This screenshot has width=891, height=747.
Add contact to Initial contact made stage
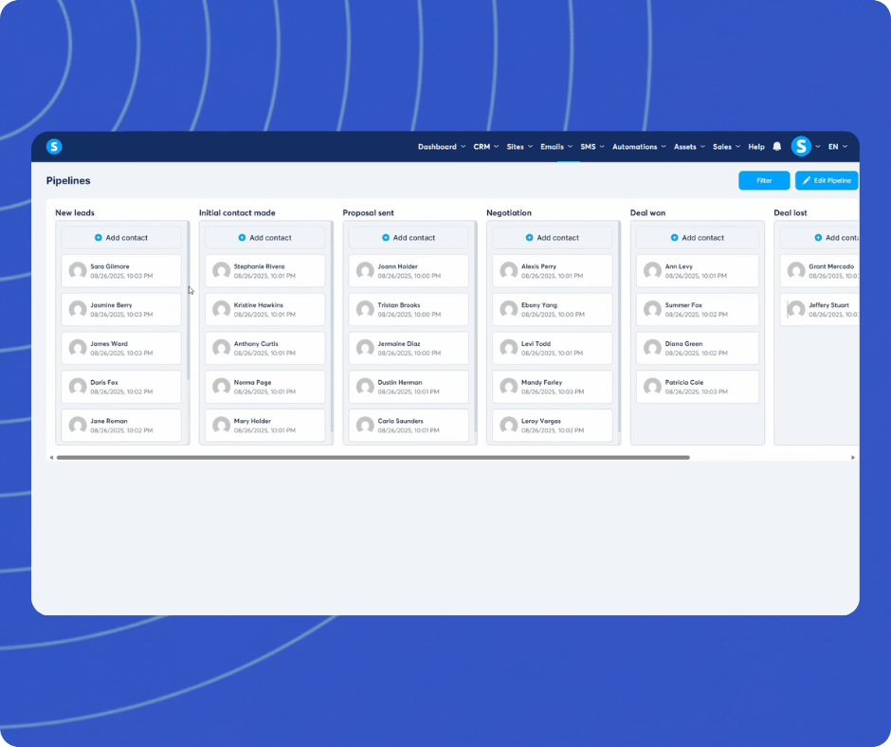[264, 238]
